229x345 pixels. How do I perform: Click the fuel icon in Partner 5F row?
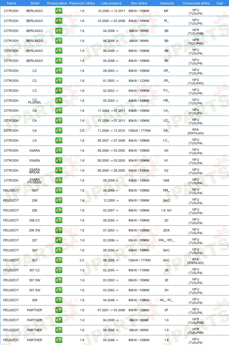click(59, 310)
